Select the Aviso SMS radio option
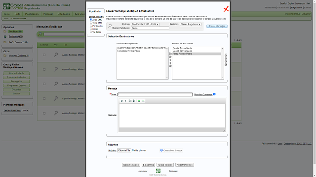Viewport: 316px width, 177px height. pos(91,20)
